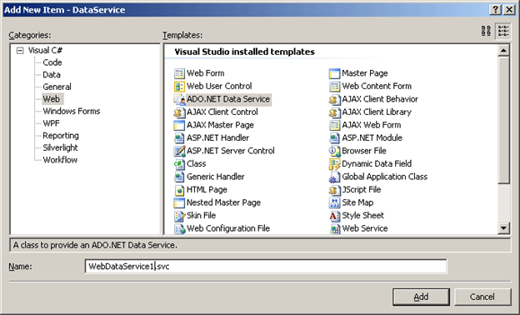Select the AJAX Master Page icon
Image resolution: width=520 pixels, height=315 pixels.
point(179,125)
